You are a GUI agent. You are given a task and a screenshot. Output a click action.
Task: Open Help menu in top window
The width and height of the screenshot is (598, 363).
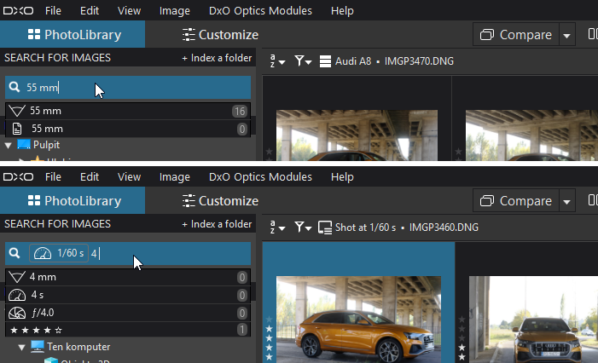click(342, 11)
